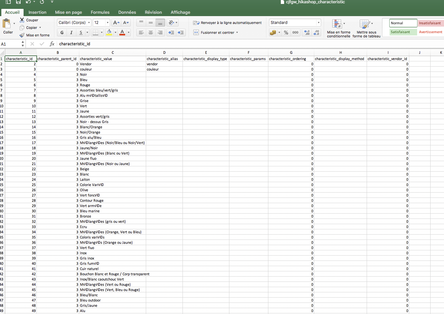444x314 pixels.
Task: Click the Couper scissors icon
Action: pos(22,20)
